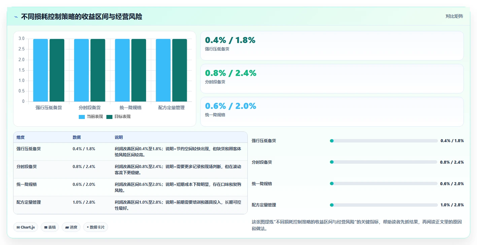Click the 统一降规格 table row cell
The image size is (477, 245).
(27, 184)
